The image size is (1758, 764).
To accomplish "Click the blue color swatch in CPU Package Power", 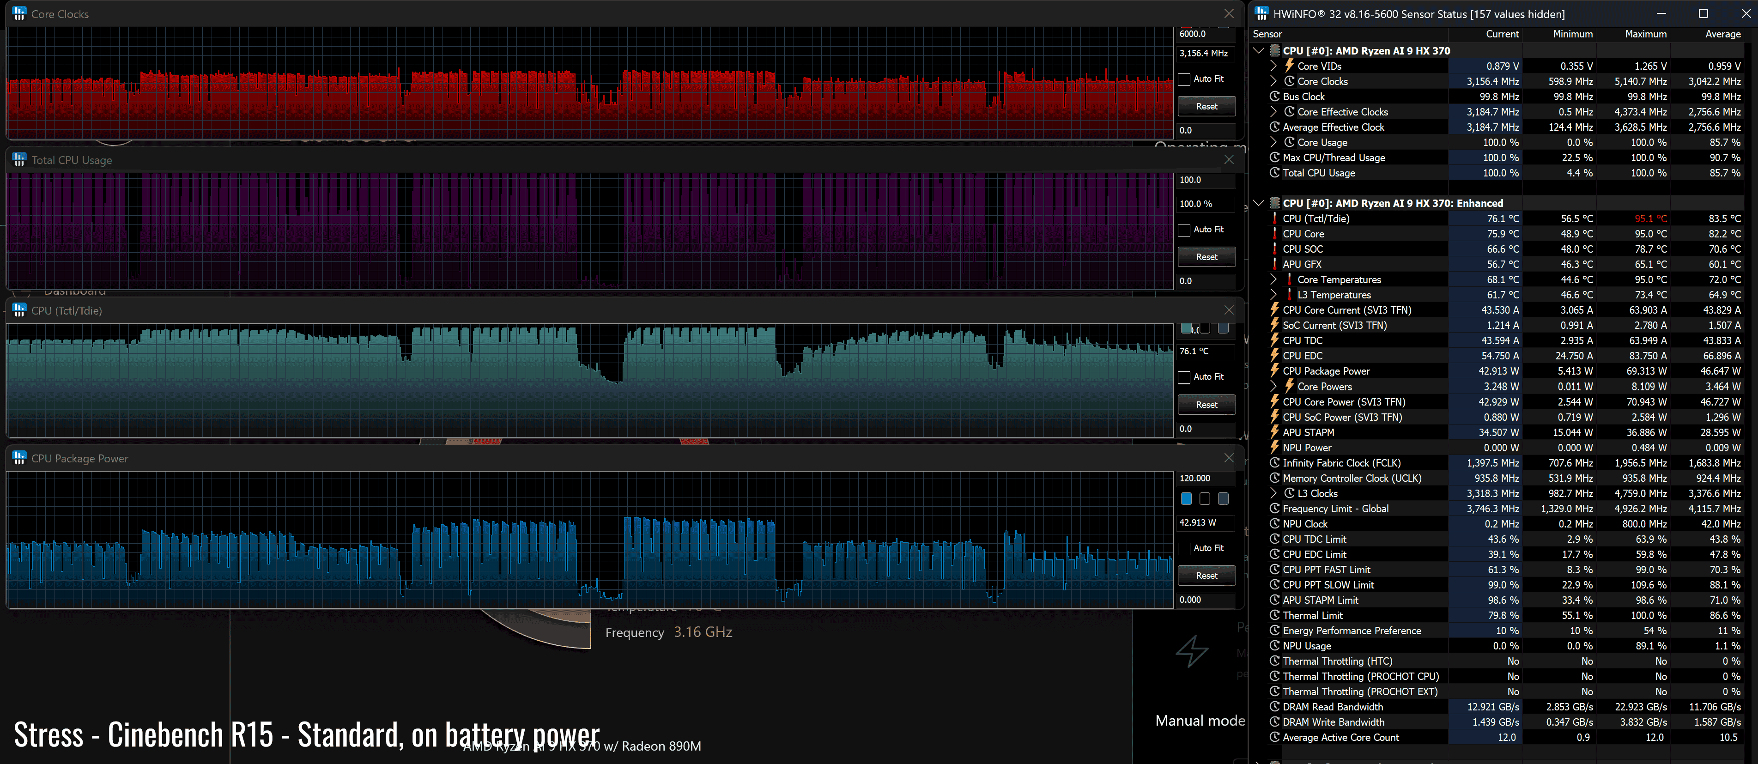I will pyautogui.click(x=1186, y=499).
